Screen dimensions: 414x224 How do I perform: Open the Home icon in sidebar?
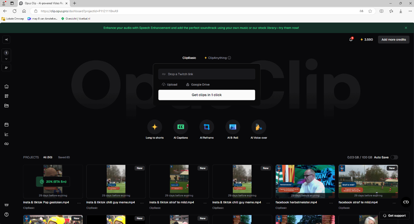[x=6, y=87]
